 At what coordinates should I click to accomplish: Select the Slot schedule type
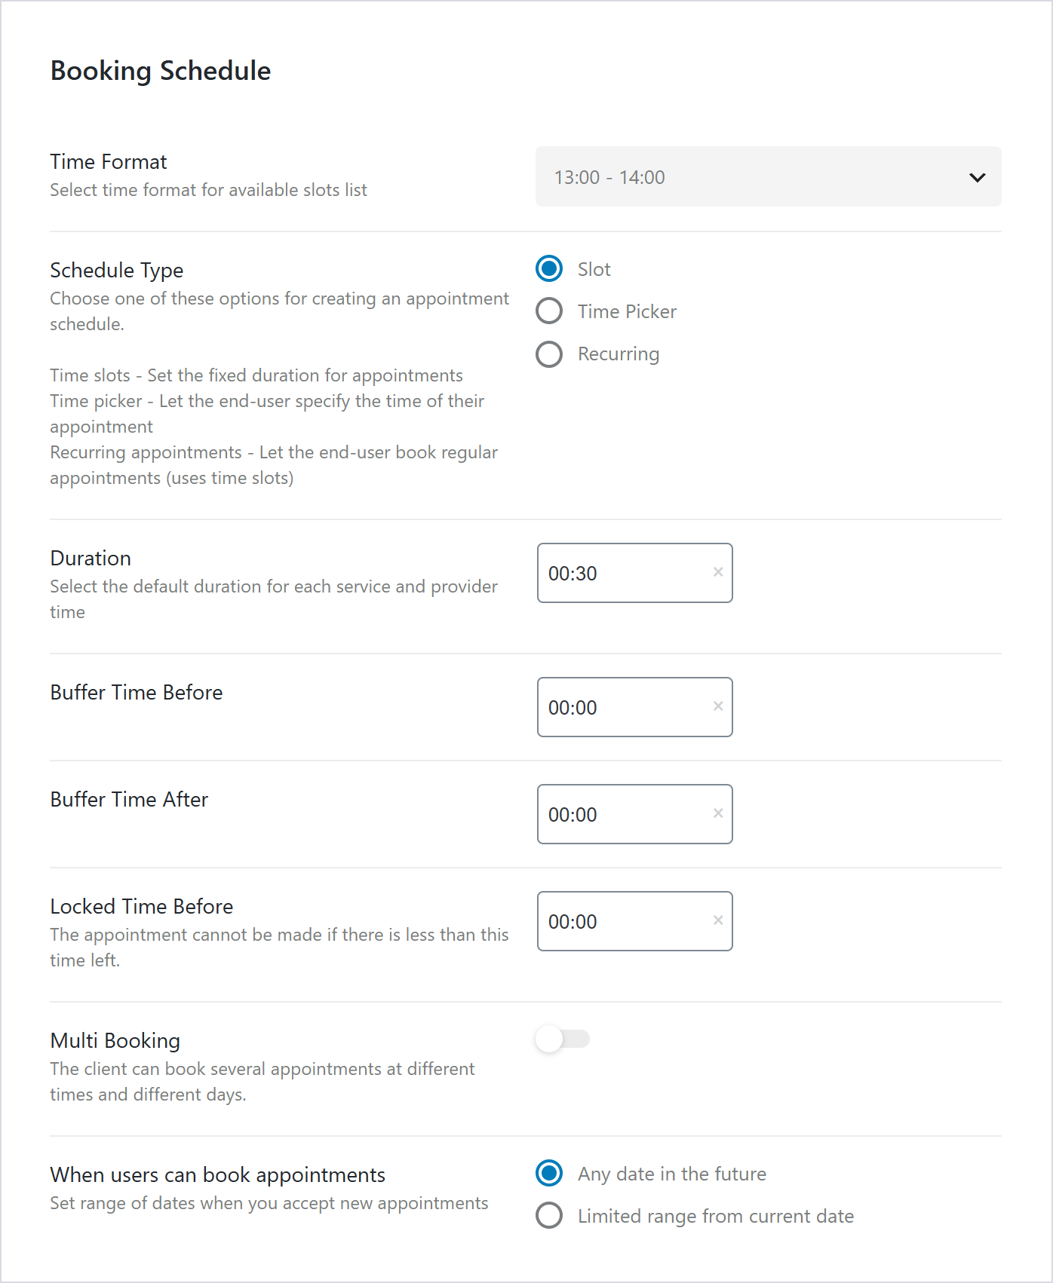(549, 268)
